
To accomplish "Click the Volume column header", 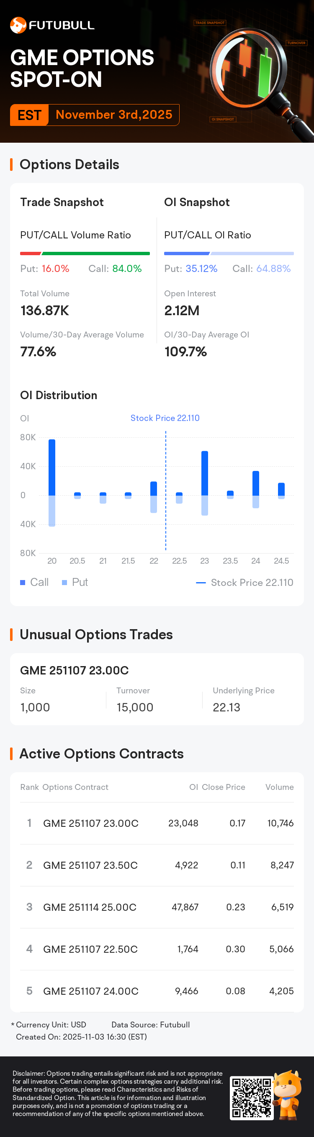I will pos(279,787).
